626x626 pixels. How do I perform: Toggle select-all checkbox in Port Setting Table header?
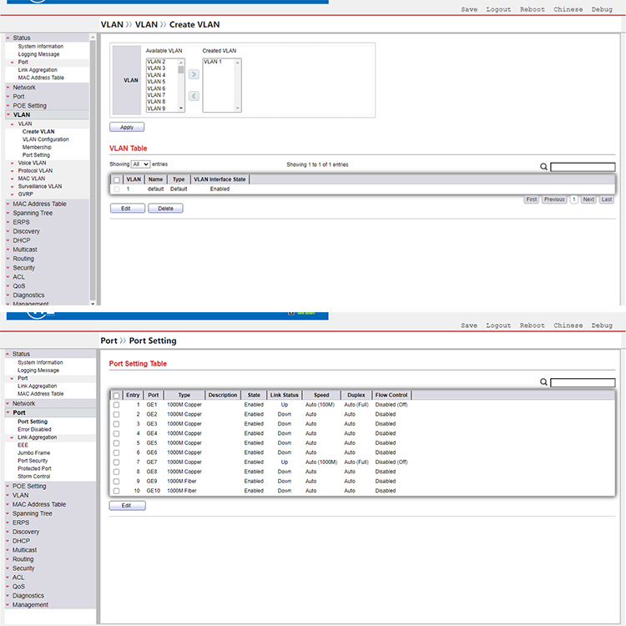(x=117, y=395)
